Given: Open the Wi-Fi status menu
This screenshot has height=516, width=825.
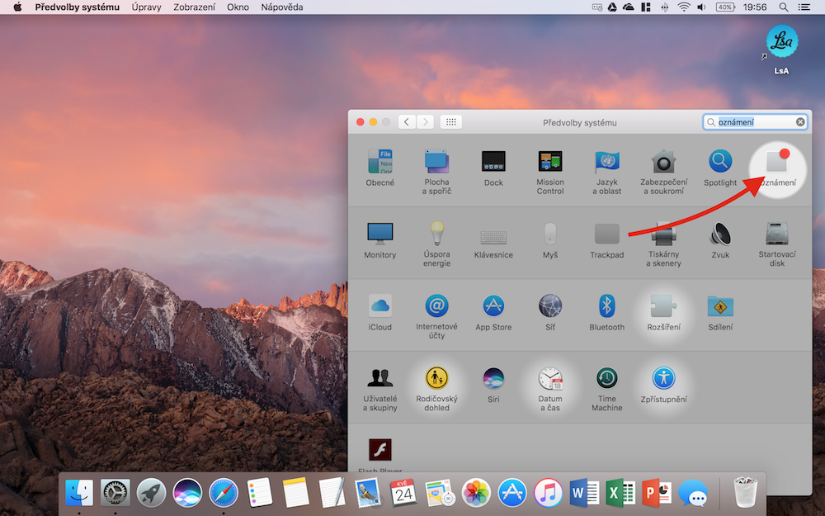Looking at the screenshot, I should [x=684, y=7].
